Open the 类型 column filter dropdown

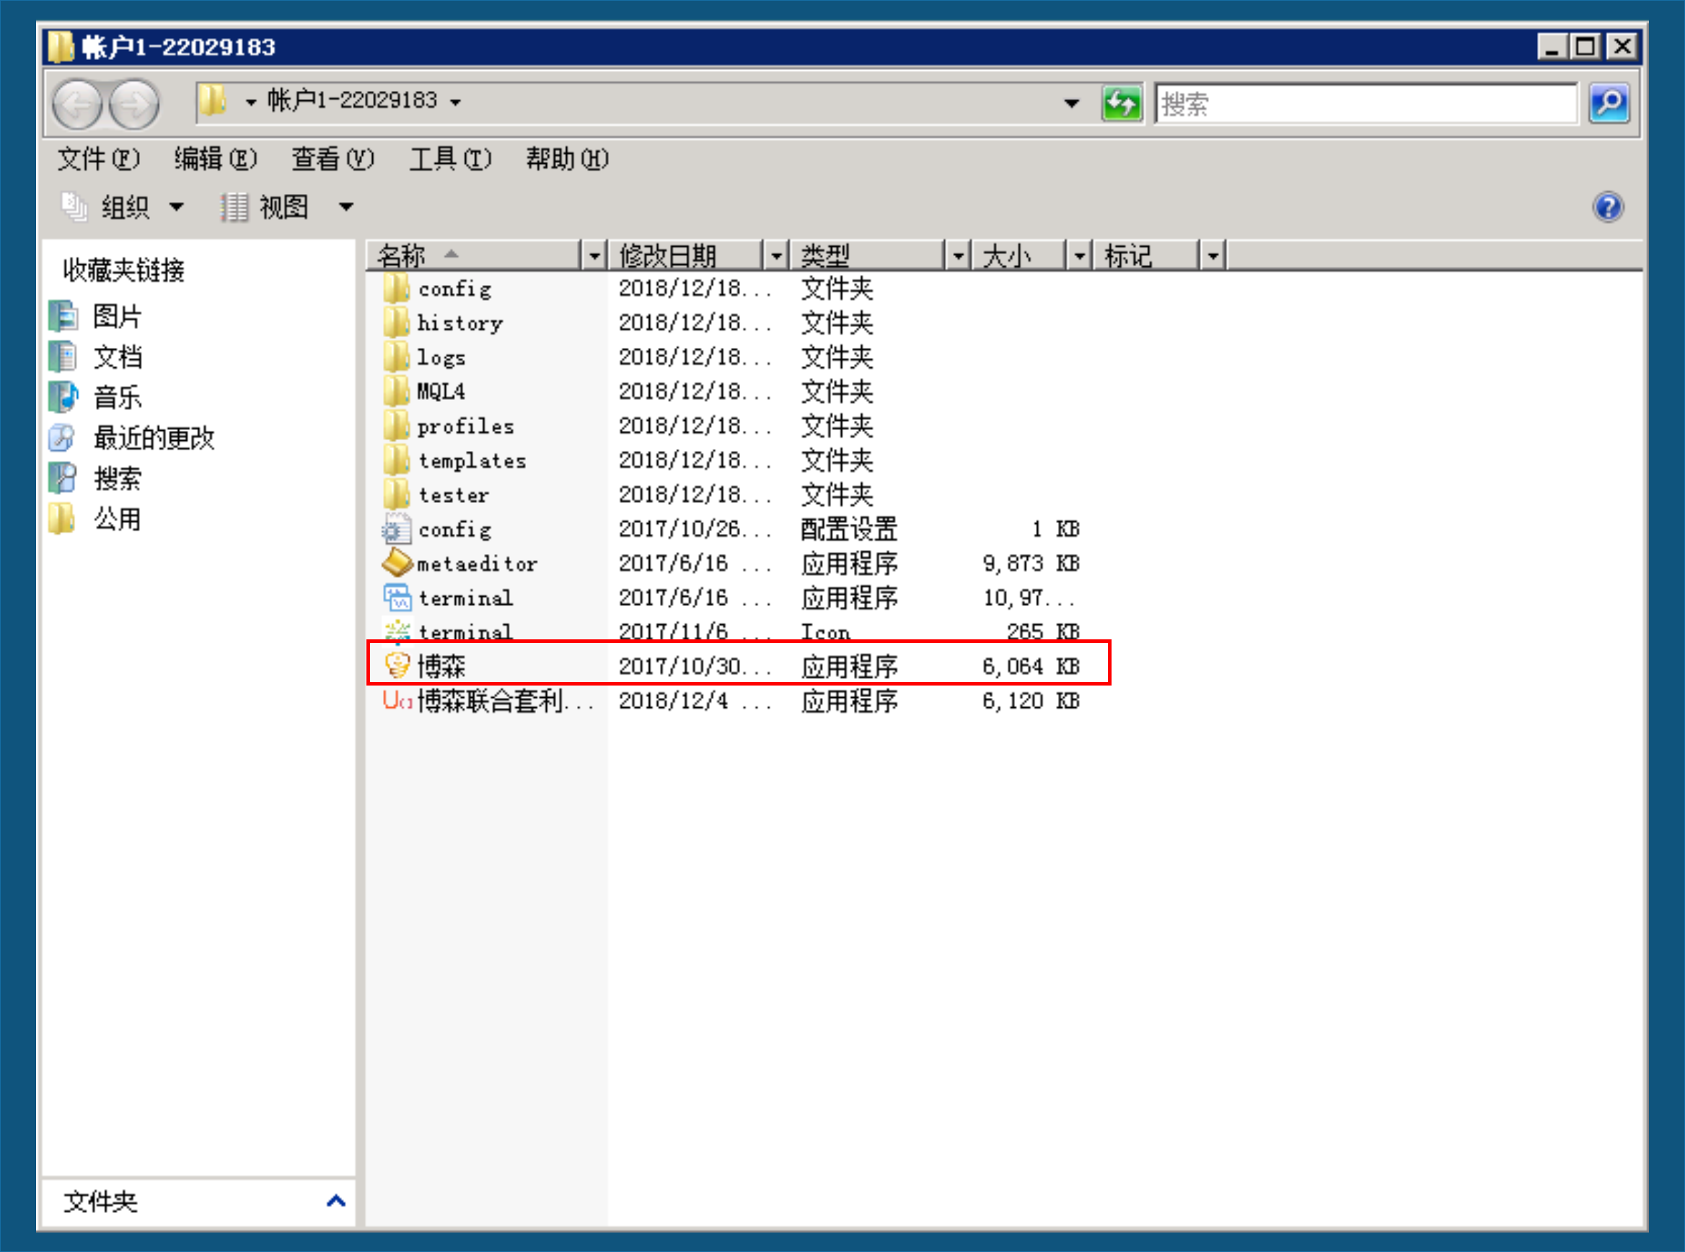pos(958,256)
